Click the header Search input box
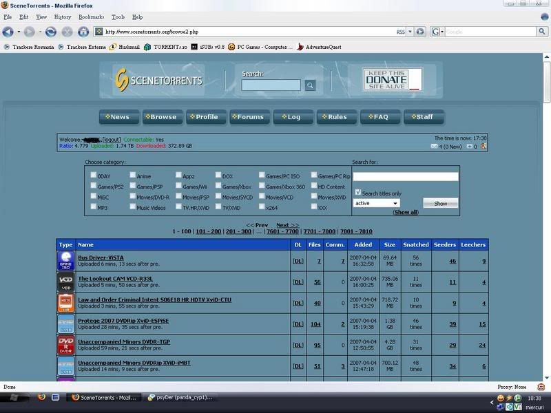 [x=271, y=85]
